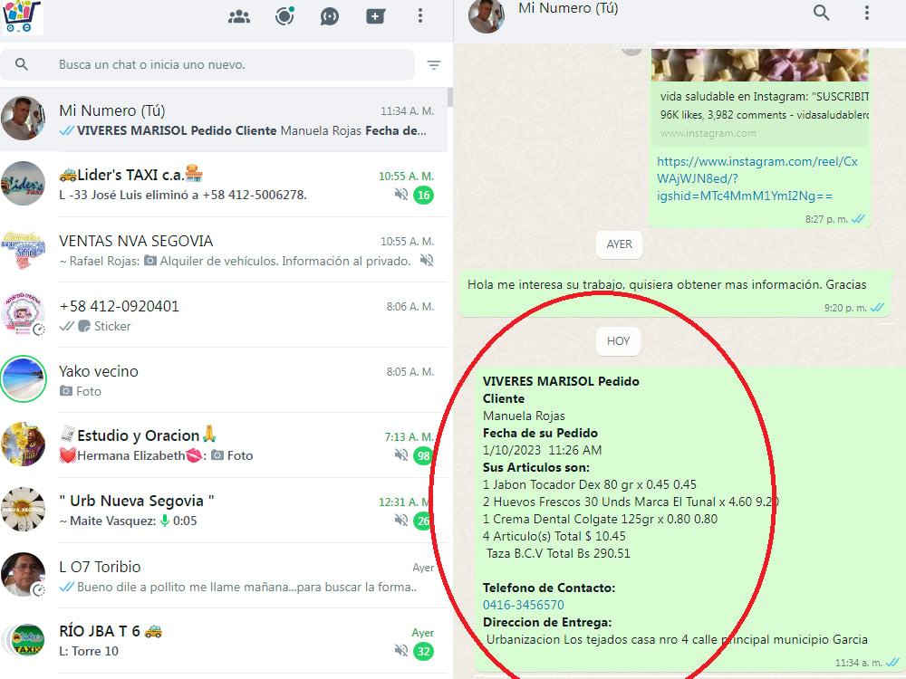The height and width of the screenshot is (679, 906).
Task: Search within the conversation using the magnifier icon
Action: 821,13
